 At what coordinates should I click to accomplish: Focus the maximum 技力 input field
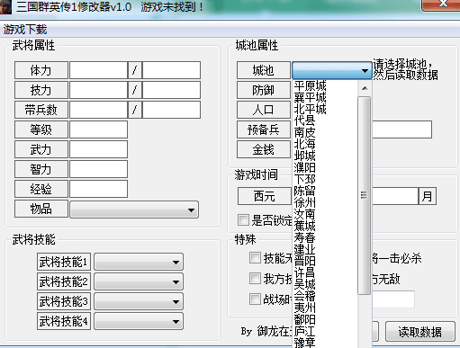point(171,90)
